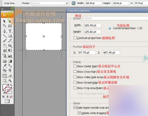This screenshot has width=148, height=116.
Task: Select the Type tool
Action: tap(10, 31)
